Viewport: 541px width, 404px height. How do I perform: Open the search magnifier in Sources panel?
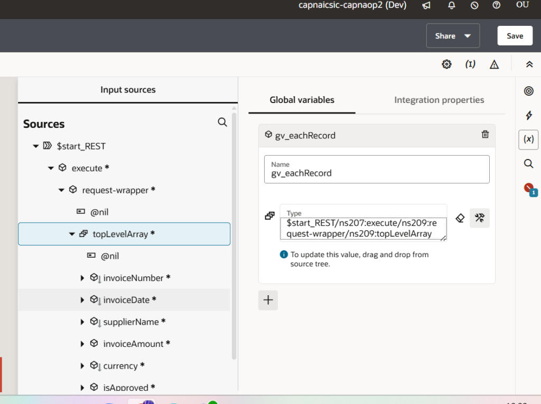pos(222,123)
